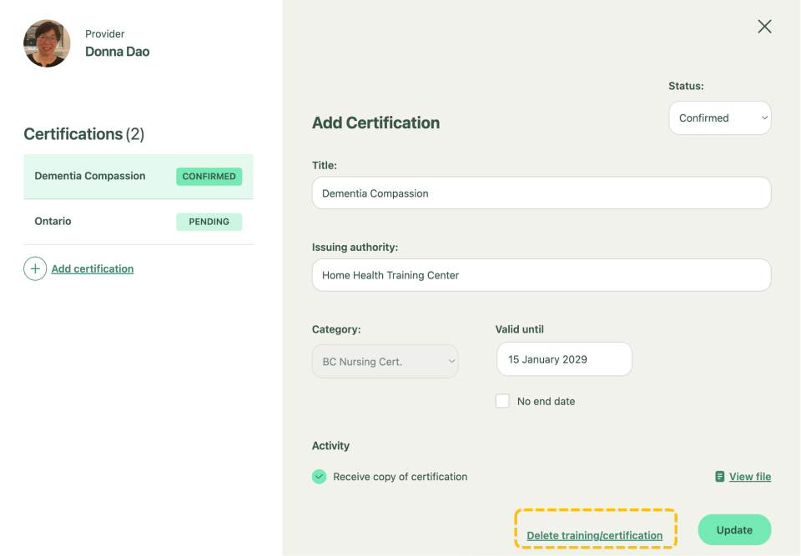Screen dimensions: 801x556
Task: Click the green checkmark activity icon
Action: point(319,477)
